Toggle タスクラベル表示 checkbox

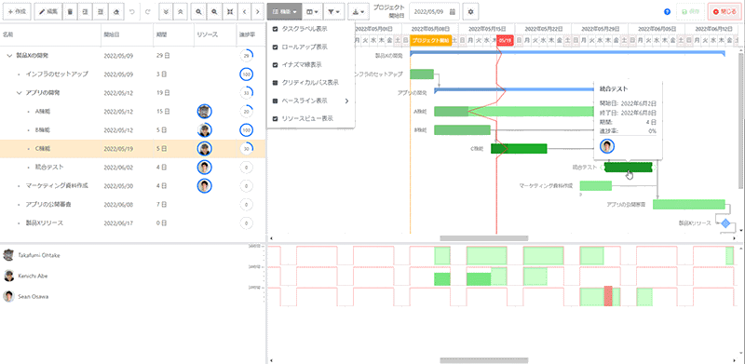(275, 29)
